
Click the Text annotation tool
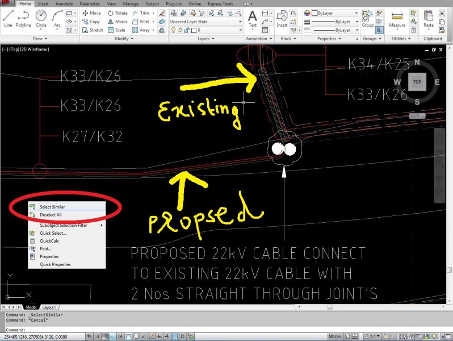click(253, 19)
